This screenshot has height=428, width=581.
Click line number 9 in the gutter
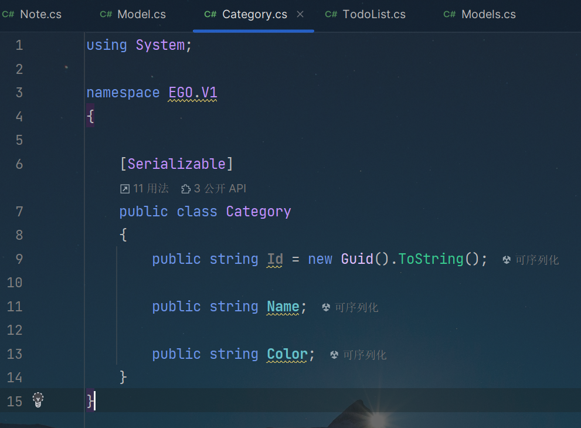(x=19, y=259)
